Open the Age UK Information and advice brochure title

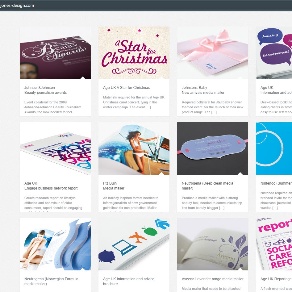coord(129,282)
